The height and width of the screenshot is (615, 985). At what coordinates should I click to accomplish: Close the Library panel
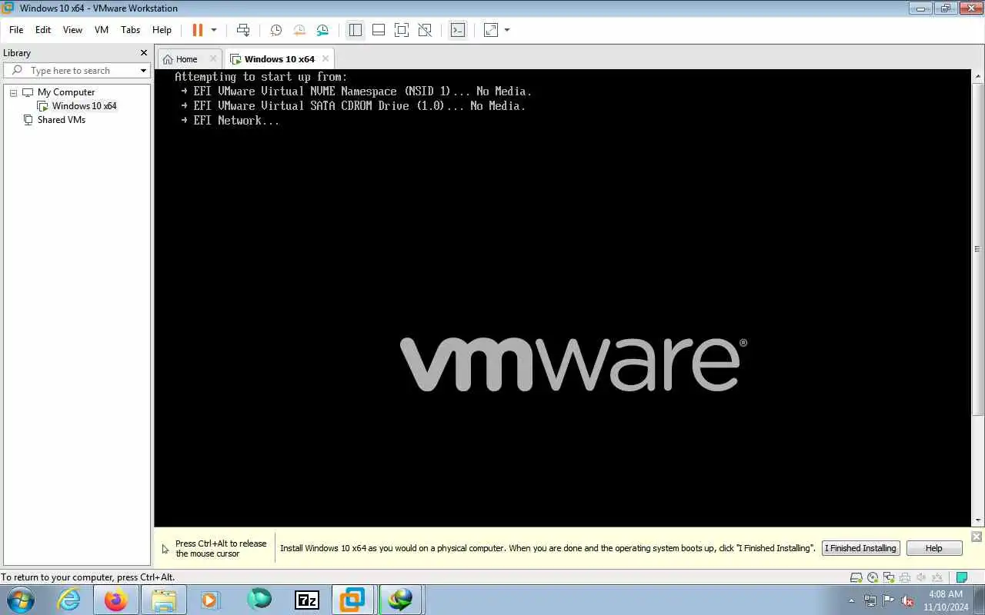pyautogui.click(x=143, y=53)
